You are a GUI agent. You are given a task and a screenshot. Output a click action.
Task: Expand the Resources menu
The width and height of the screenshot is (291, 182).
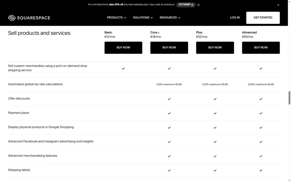(170, 18)
